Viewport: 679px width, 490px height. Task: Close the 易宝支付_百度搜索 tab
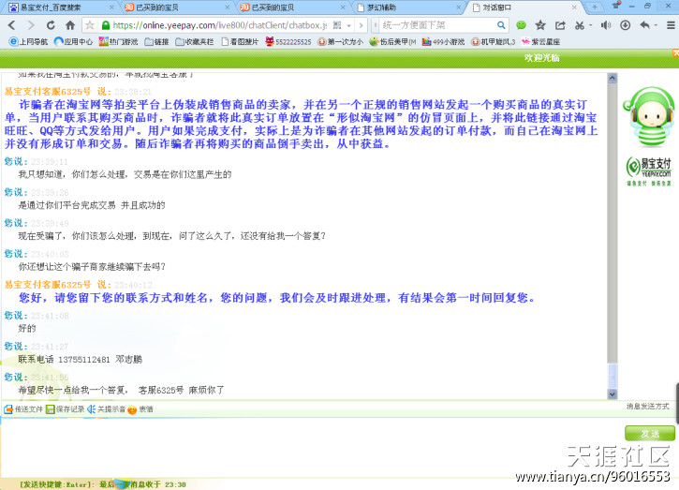tap(111, 7)
